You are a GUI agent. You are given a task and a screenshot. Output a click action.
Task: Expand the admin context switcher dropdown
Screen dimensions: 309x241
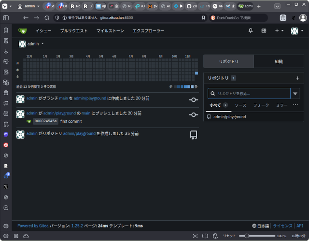[x=42, y=44]
